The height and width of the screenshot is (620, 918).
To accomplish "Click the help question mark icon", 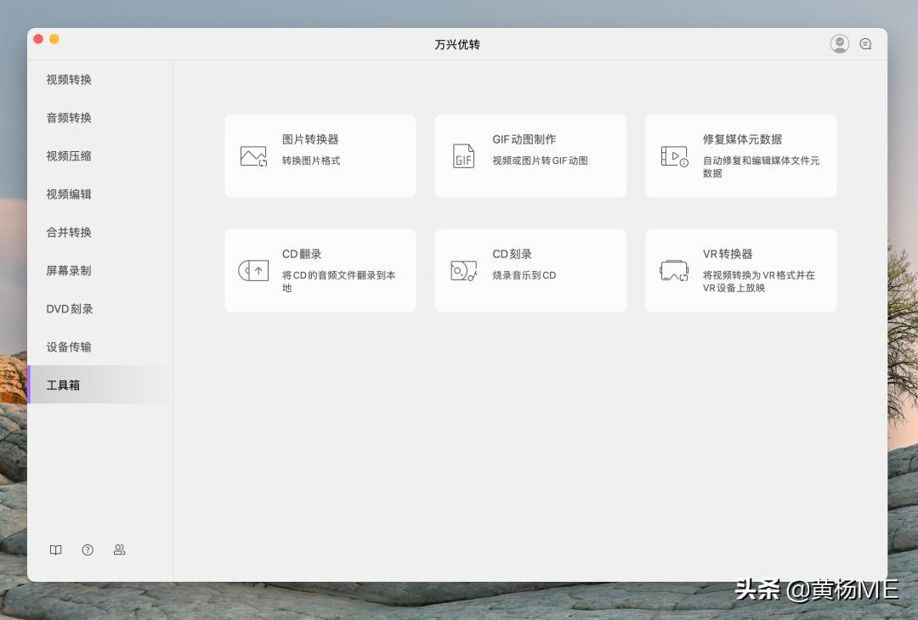I will pos(88,550).
